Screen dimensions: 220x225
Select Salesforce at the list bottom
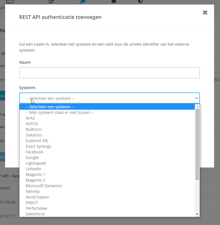coord(35,214)
